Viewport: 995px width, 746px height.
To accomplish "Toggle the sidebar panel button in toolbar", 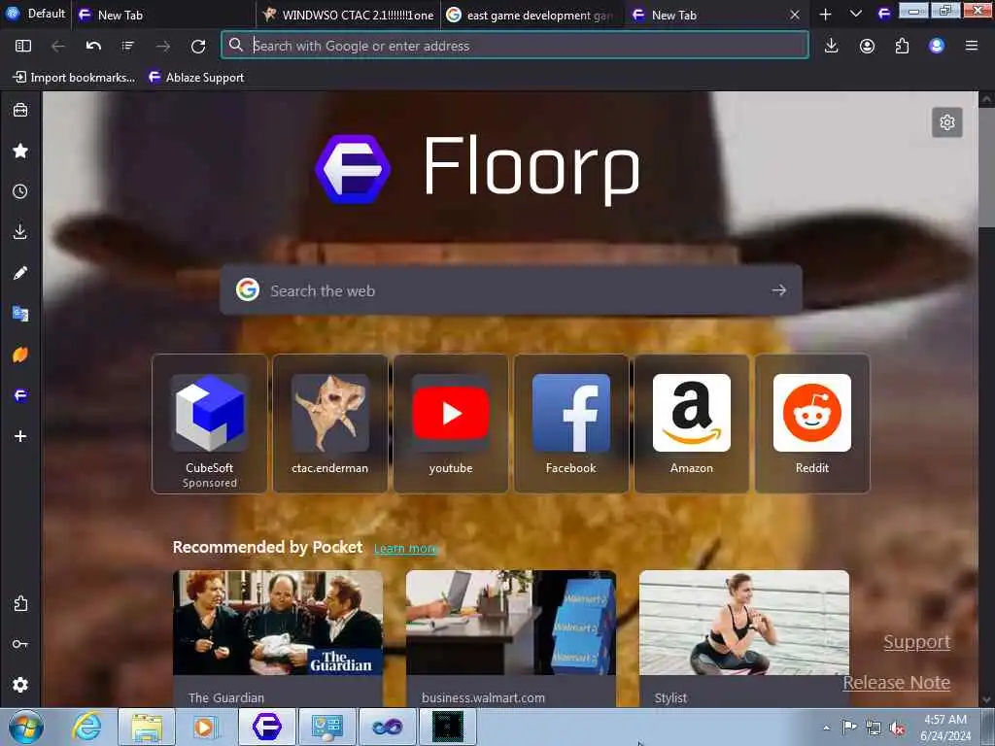I will [x=23, y=46].
